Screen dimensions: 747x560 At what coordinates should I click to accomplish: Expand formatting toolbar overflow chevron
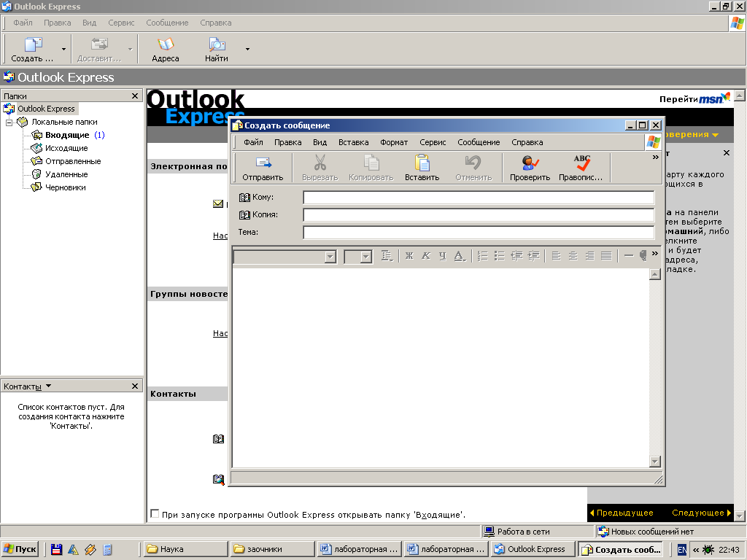[655, 253]
